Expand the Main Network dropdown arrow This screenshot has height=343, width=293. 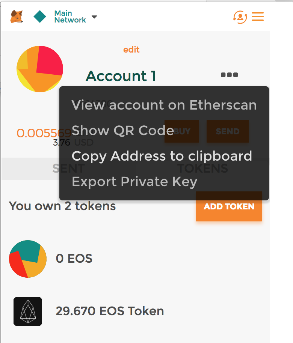(94, 17)
